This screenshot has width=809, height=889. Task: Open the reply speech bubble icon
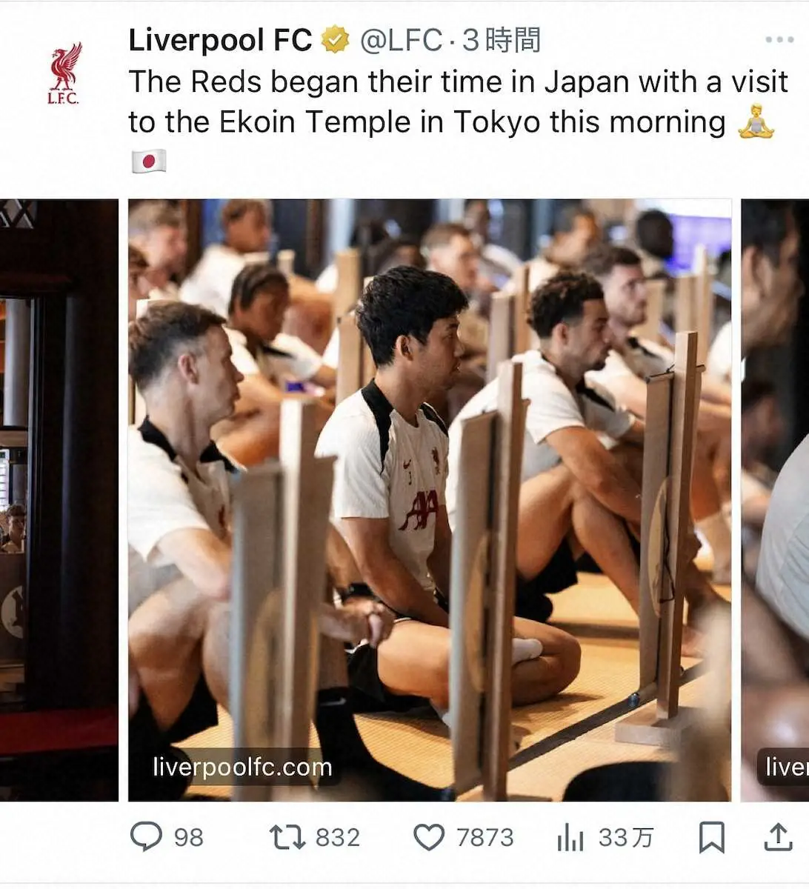147,836
